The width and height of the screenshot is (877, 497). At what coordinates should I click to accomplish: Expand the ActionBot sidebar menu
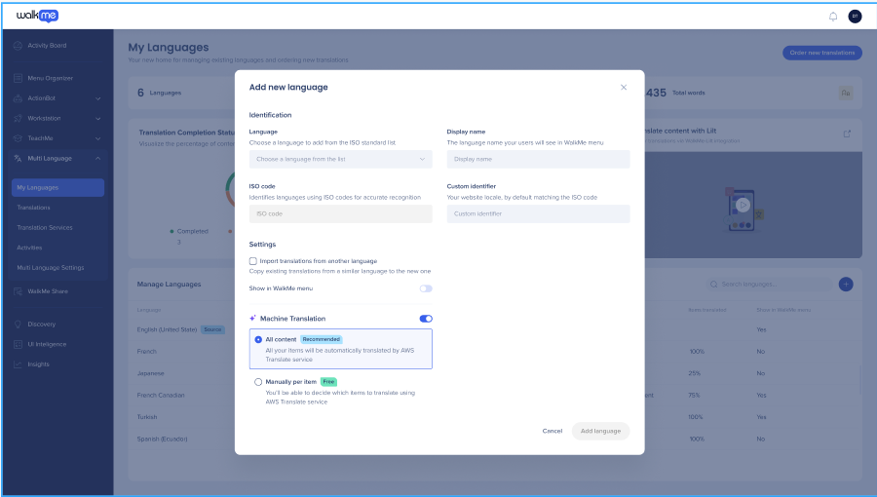click(97, 98)
